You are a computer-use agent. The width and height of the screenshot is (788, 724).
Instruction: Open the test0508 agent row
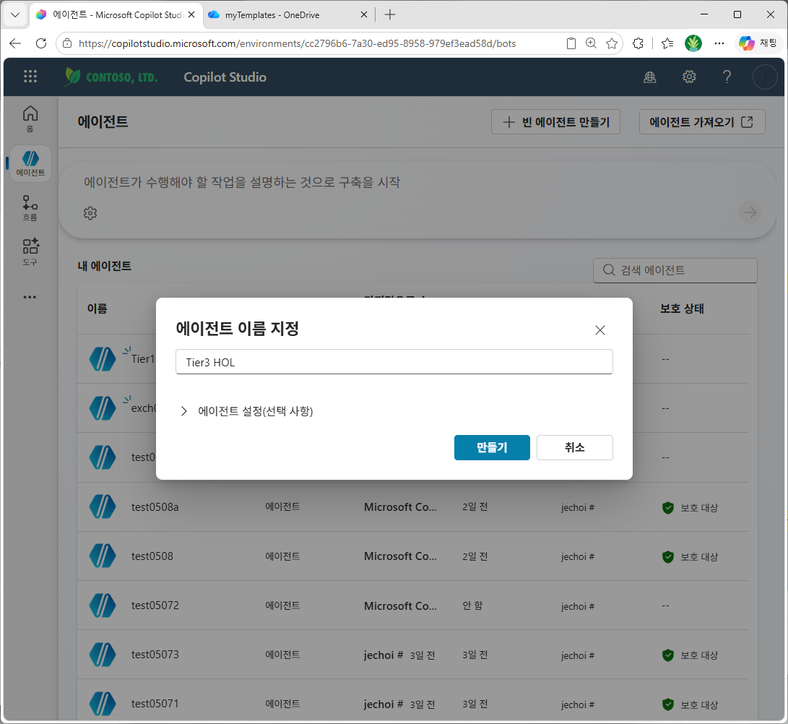pyautogui.click(x=413, y=556)
